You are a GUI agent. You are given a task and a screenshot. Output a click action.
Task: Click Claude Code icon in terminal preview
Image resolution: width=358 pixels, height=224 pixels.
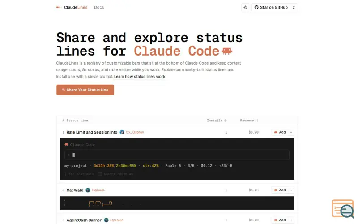[x=66, y=144]
